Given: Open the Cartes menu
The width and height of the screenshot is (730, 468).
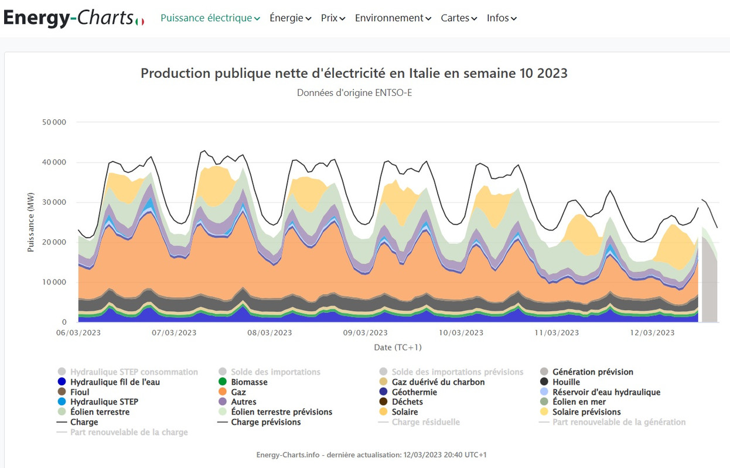Looking at the screenshot, I should click(459, 18).
